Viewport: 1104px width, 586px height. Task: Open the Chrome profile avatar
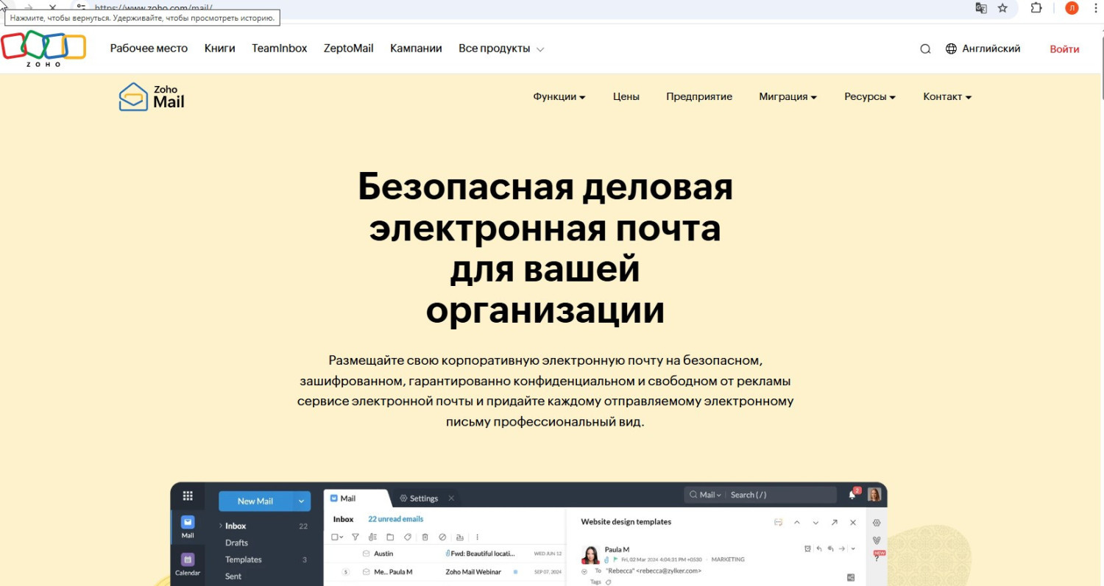click(1072, 8)
